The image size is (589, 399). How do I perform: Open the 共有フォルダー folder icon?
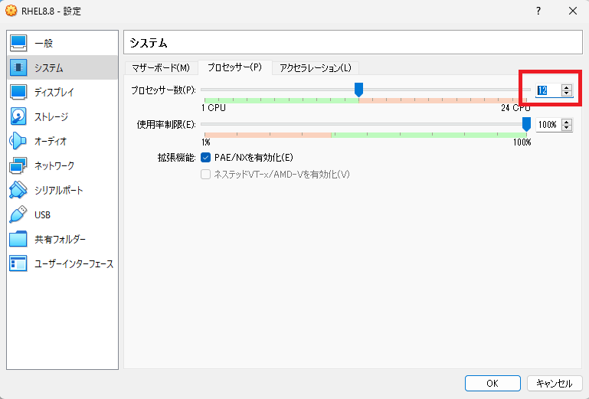coord(18,239)
